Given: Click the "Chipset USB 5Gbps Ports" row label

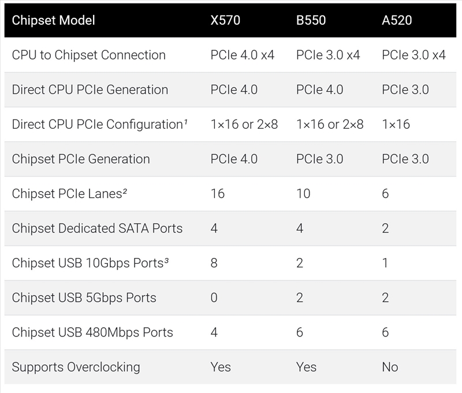Looking at the screenshot, I should point(84,298).
